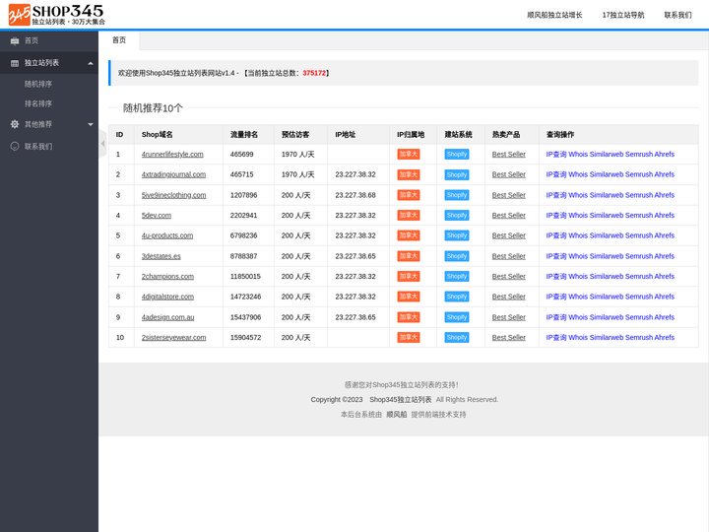Click IP查询 for 2sisterseyewear.com
This screenshot has width=709, height=532.
click(x=556, y=338)
